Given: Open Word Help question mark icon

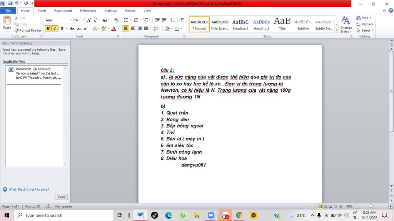Looking at the screenshot, I should pos(391,10).
